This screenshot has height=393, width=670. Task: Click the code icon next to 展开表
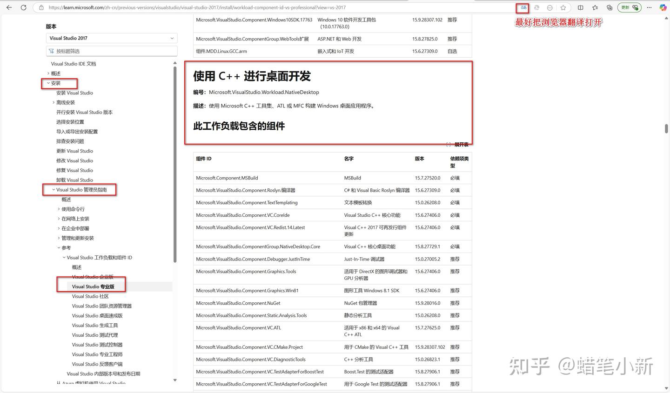448,145
